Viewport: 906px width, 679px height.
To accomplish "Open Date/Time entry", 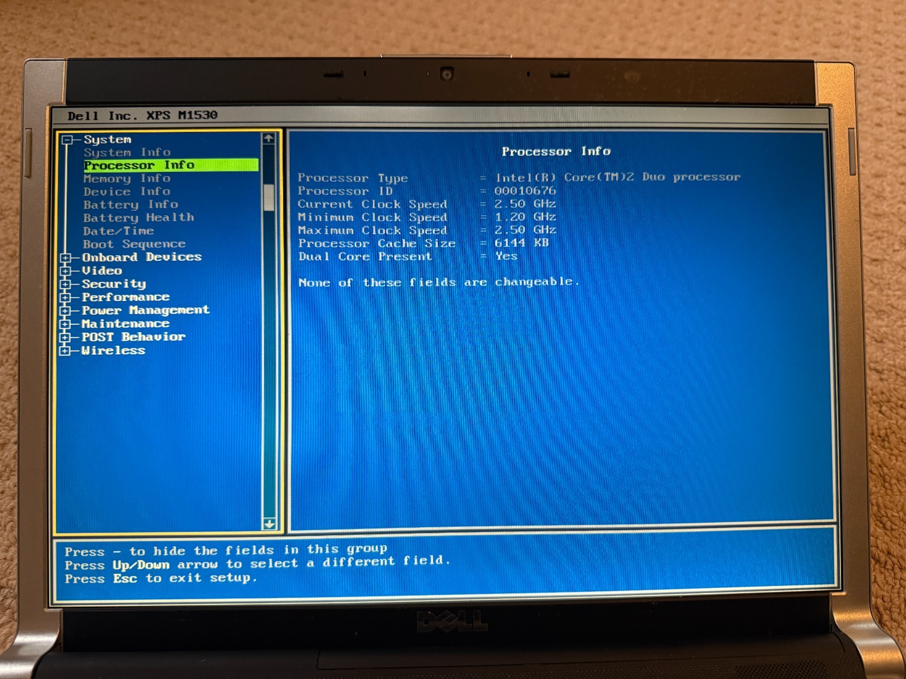I will pyautogui.click(x=118, y=231).
